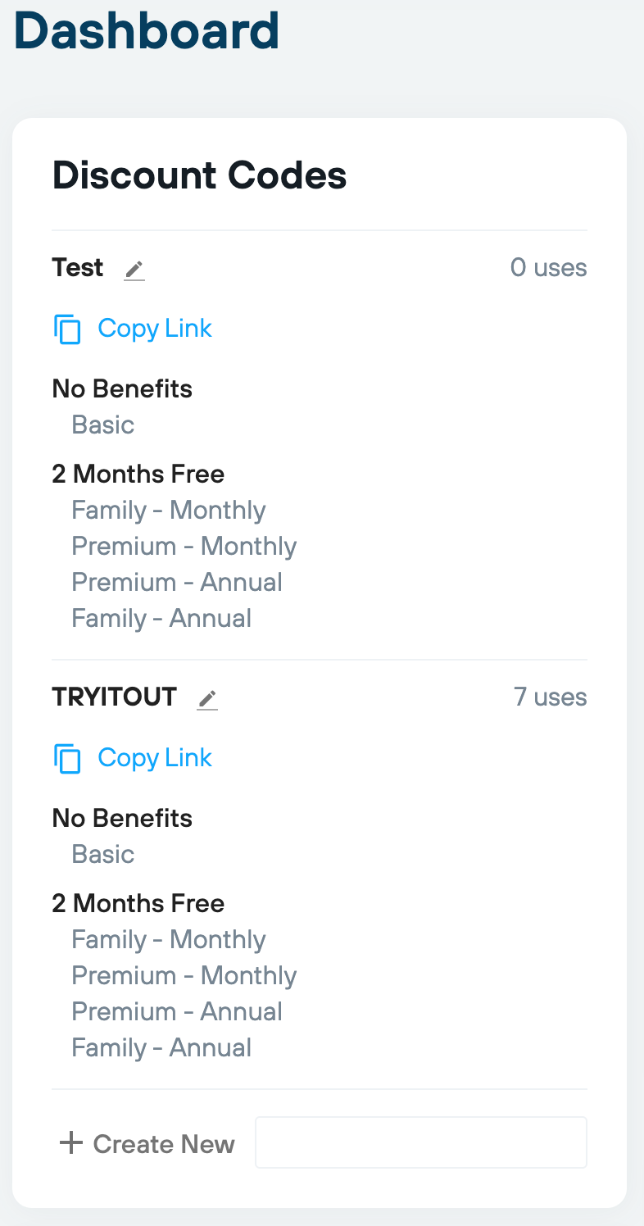Viewport: 644px width, 1226px height.
Task: Copy Link for the Test discount code
Action: (x=155, y=329)
